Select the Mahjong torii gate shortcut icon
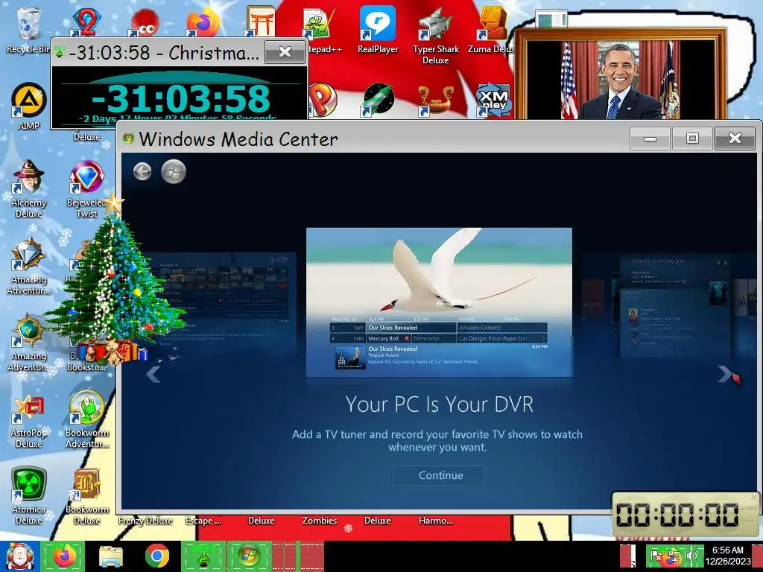 coord(260,22)
